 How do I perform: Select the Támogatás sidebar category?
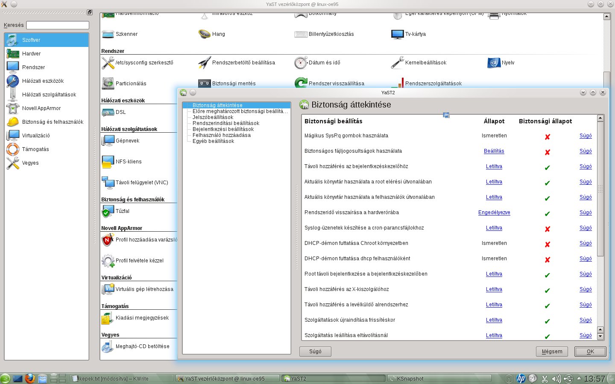tap(47, 149)
